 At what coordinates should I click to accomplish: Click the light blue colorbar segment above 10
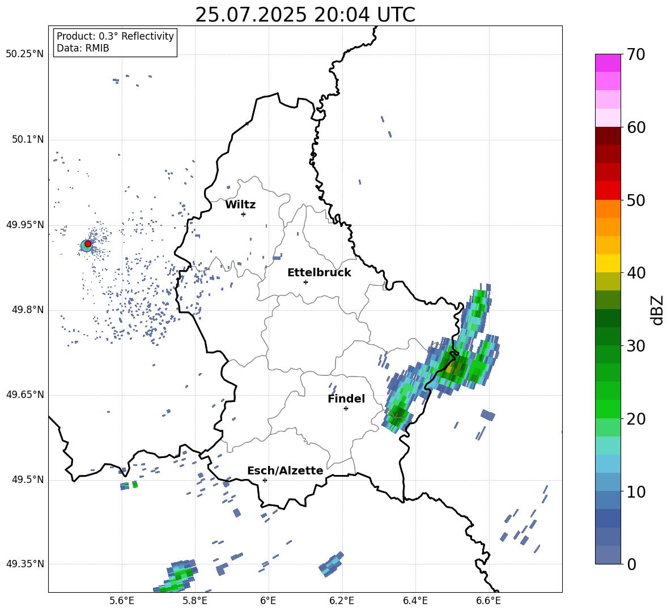[x=608, y=482]
